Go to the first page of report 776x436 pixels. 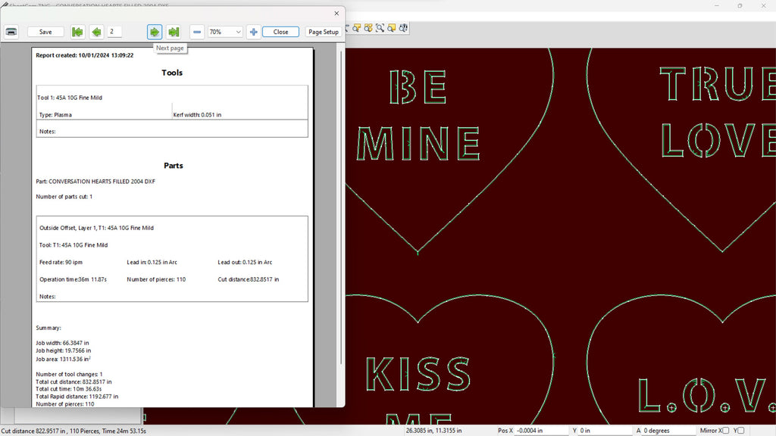(77, 32)
